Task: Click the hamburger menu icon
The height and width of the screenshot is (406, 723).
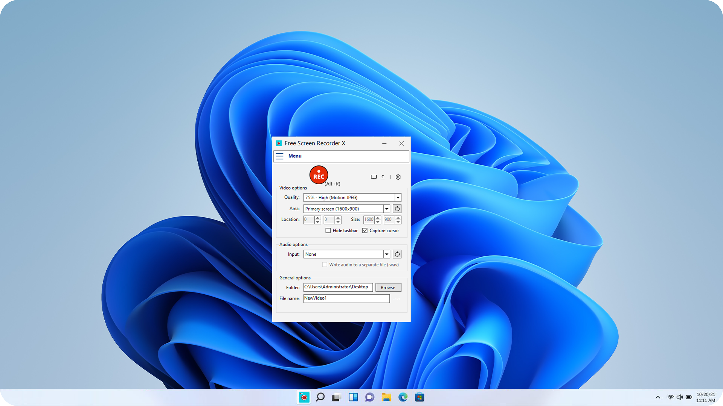Action: point(280,156)
